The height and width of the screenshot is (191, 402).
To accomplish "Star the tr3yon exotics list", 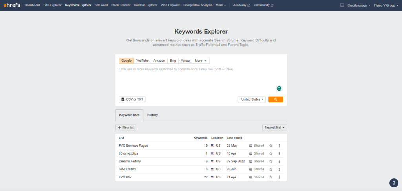I will click(x=271, y=154).
